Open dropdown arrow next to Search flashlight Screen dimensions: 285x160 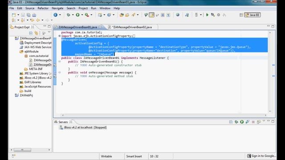coord(138,15)
